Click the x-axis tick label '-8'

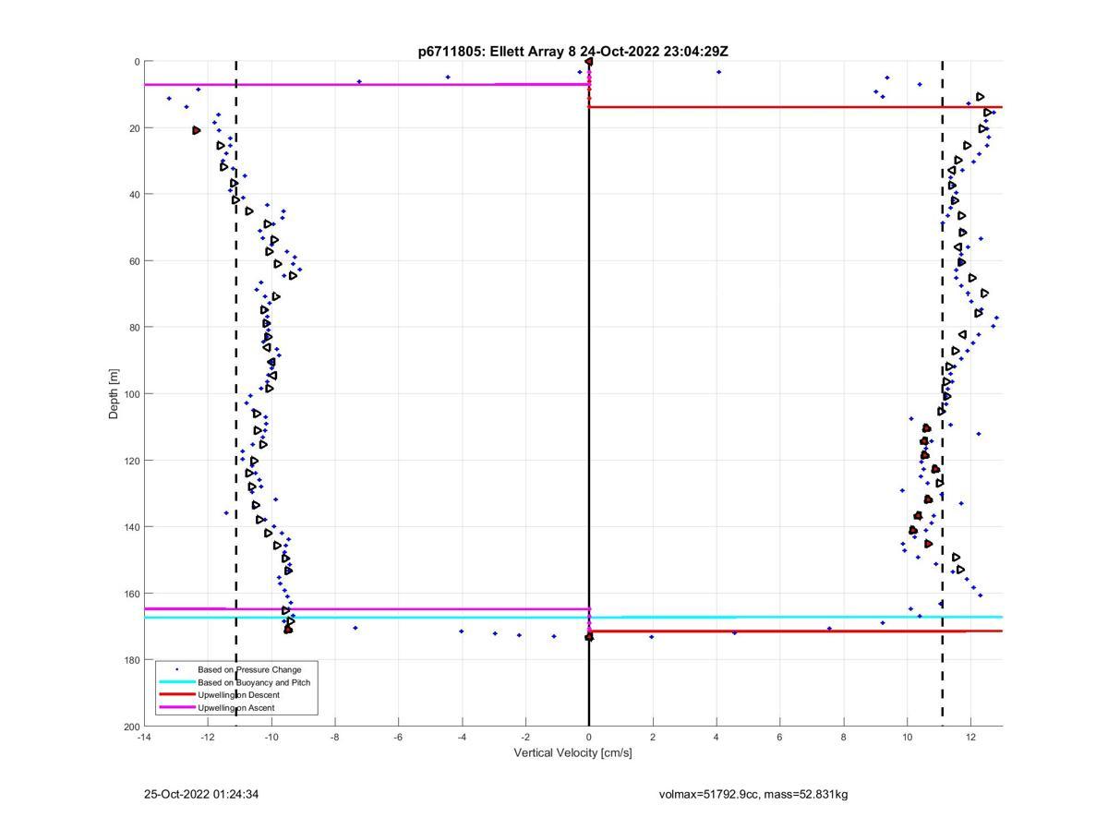click(335, 738)
